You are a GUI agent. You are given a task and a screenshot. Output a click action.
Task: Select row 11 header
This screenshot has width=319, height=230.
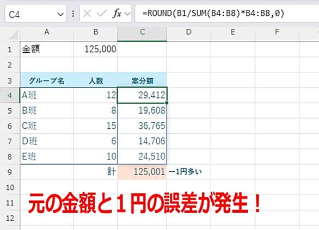pos(10,203)
